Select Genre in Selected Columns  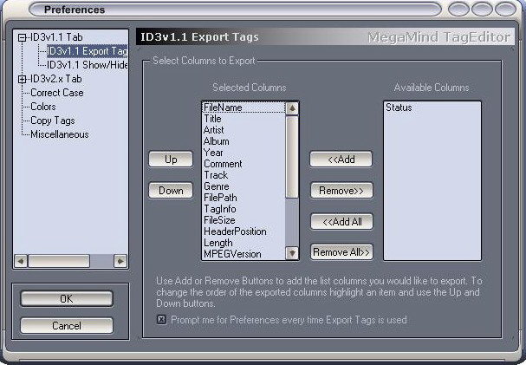244,186
